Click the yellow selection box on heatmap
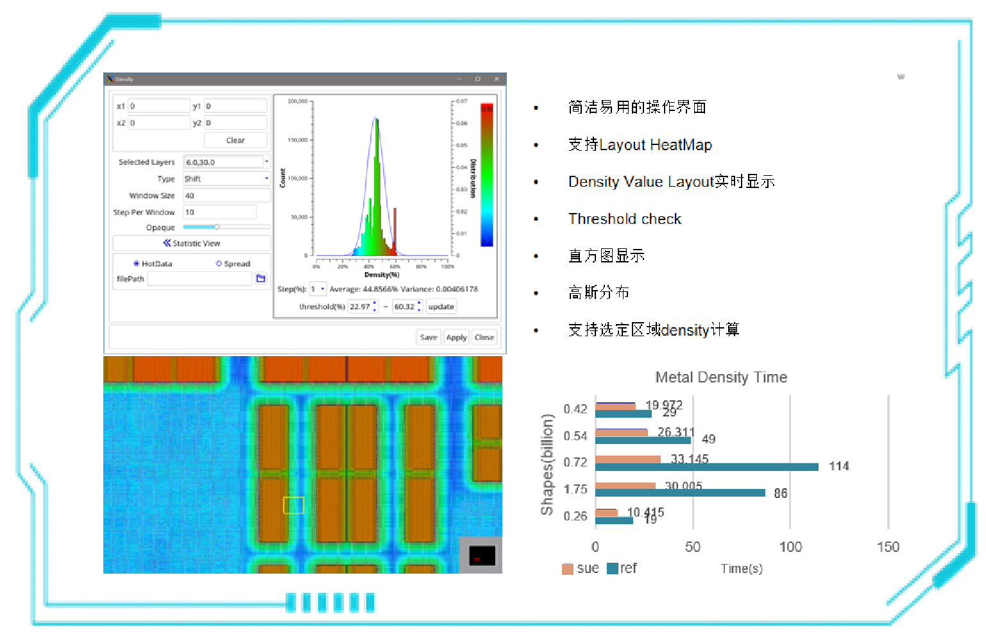 (x=293, y=505)
